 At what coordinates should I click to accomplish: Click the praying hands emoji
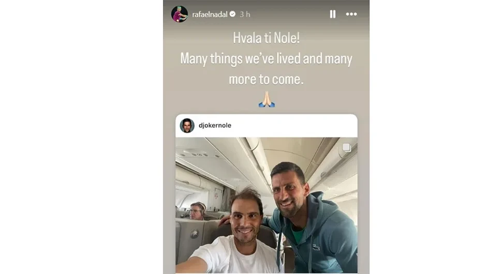(267, 99)
